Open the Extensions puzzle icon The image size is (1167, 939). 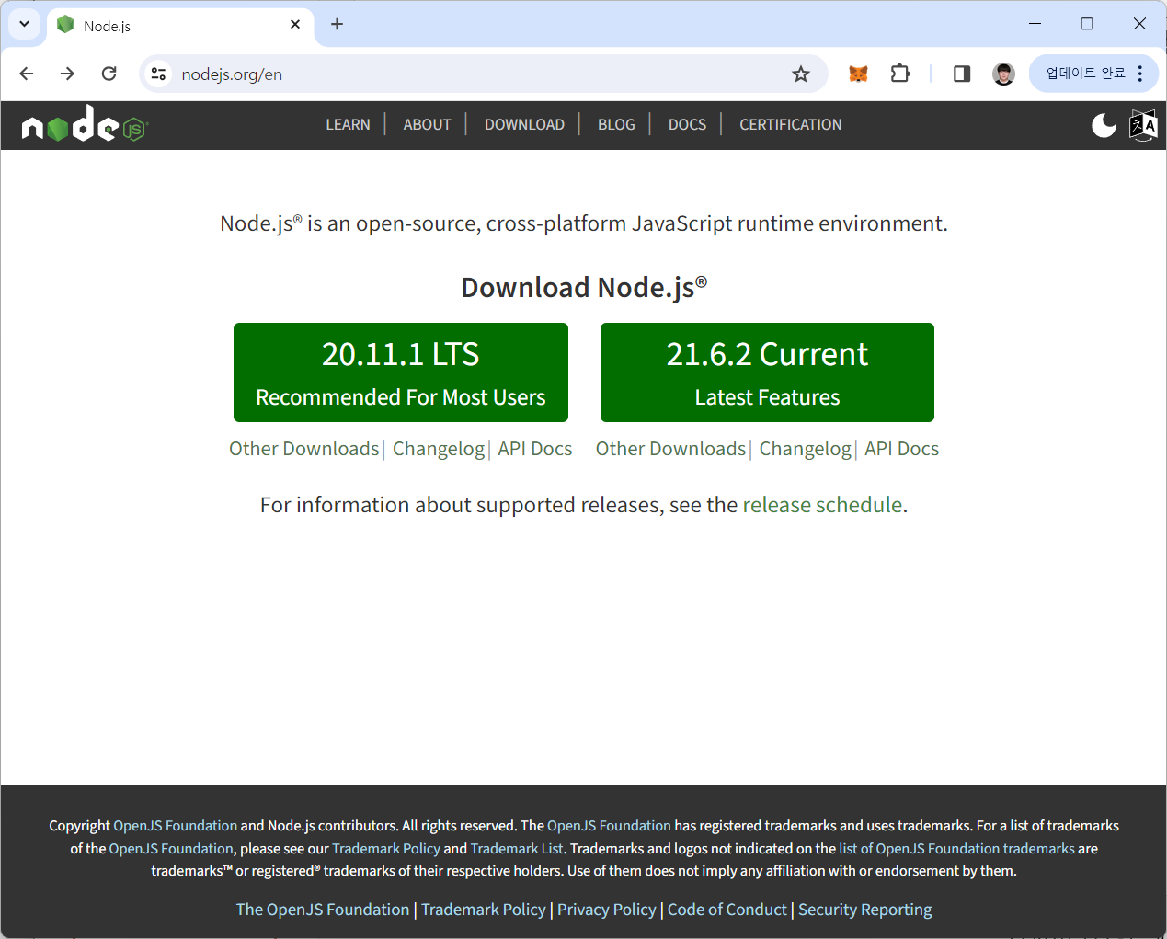click(900, 74)
